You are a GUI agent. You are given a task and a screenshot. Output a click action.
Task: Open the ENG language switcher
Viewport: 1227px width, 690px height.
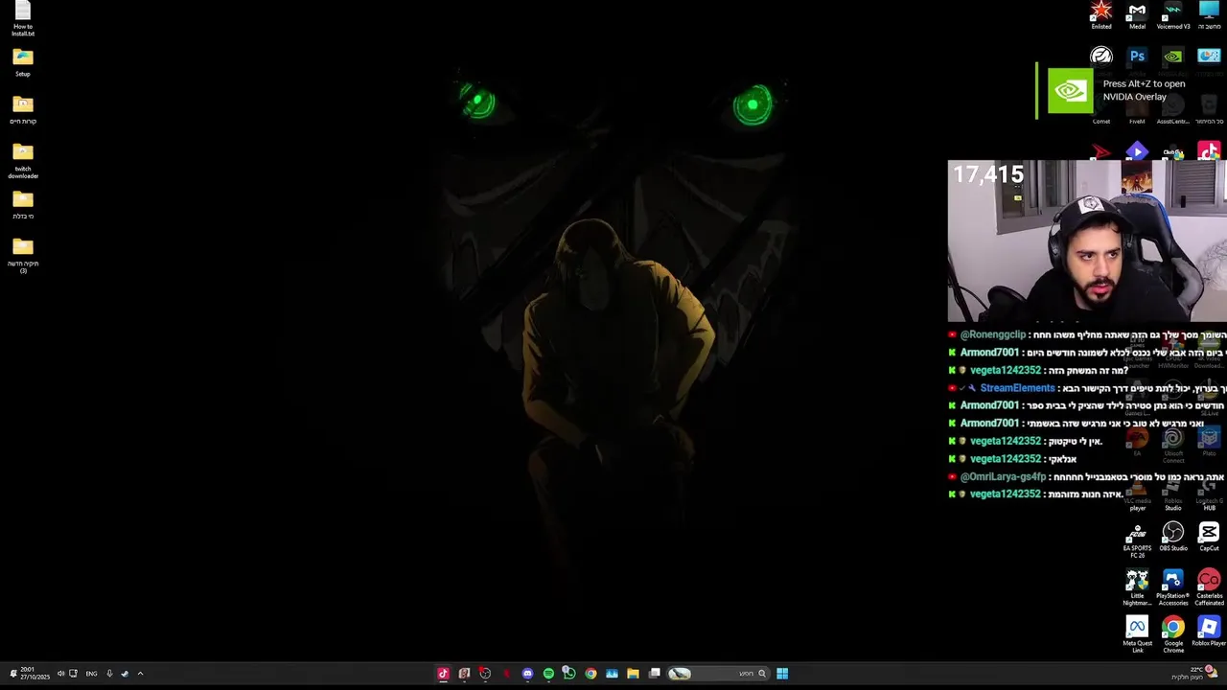pyautogui.click(x=91, y=674)
